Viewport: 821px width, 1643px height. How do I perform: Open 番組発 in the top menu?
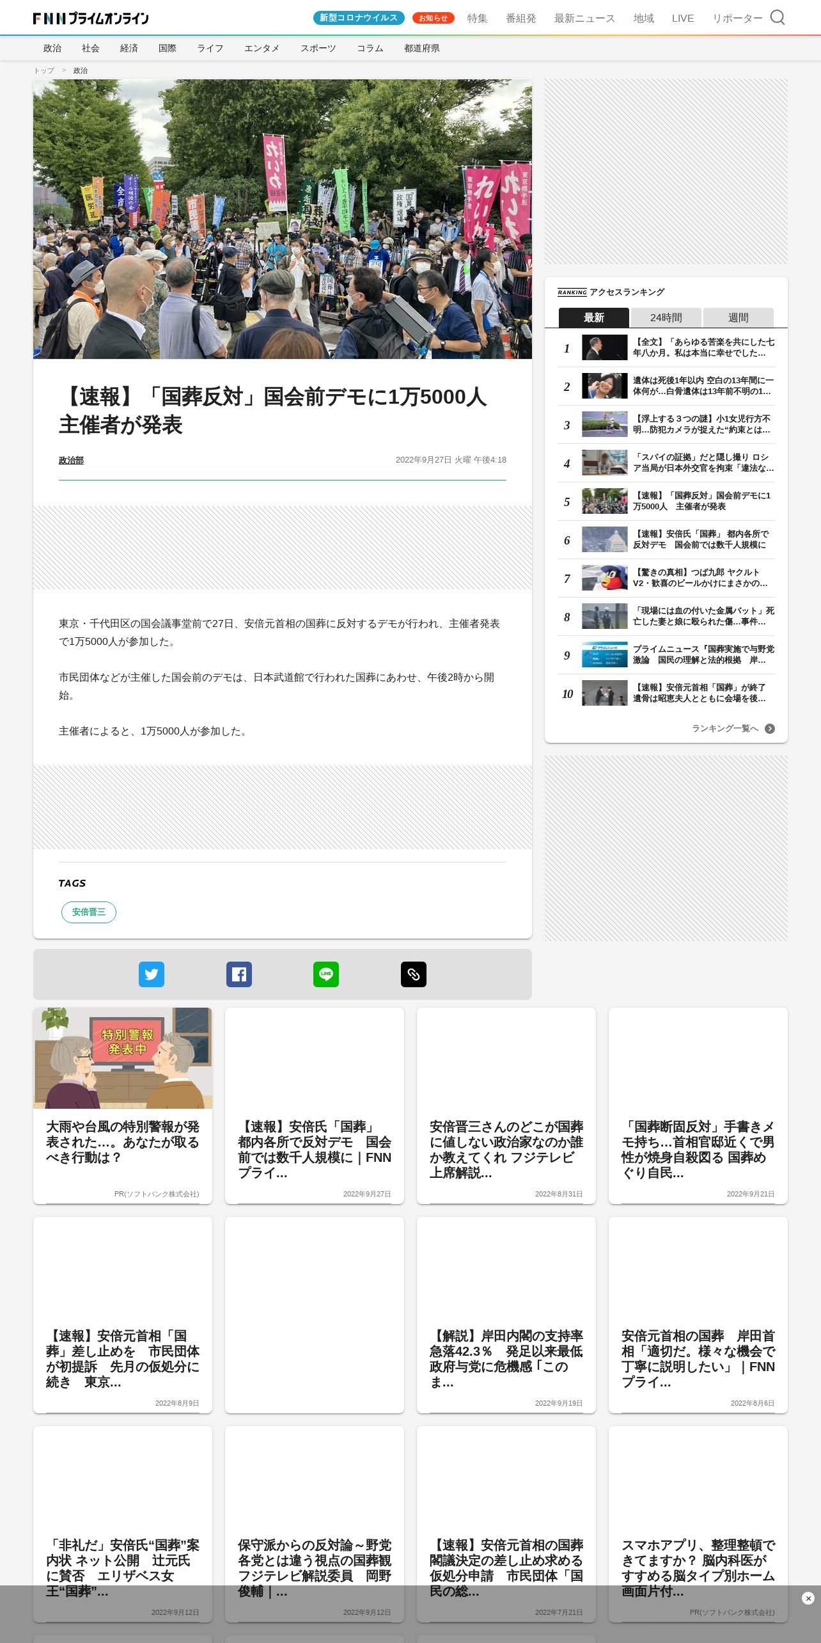[521, 18]
